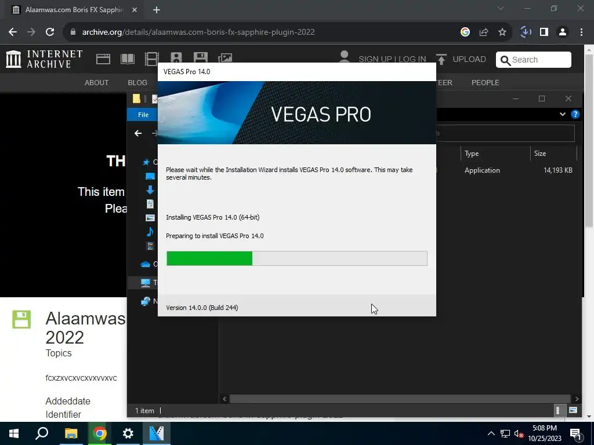Select OneDrive cloud in Explorer sidebar
The height and width of the screenshot is (445, 594).
point(146,264)
